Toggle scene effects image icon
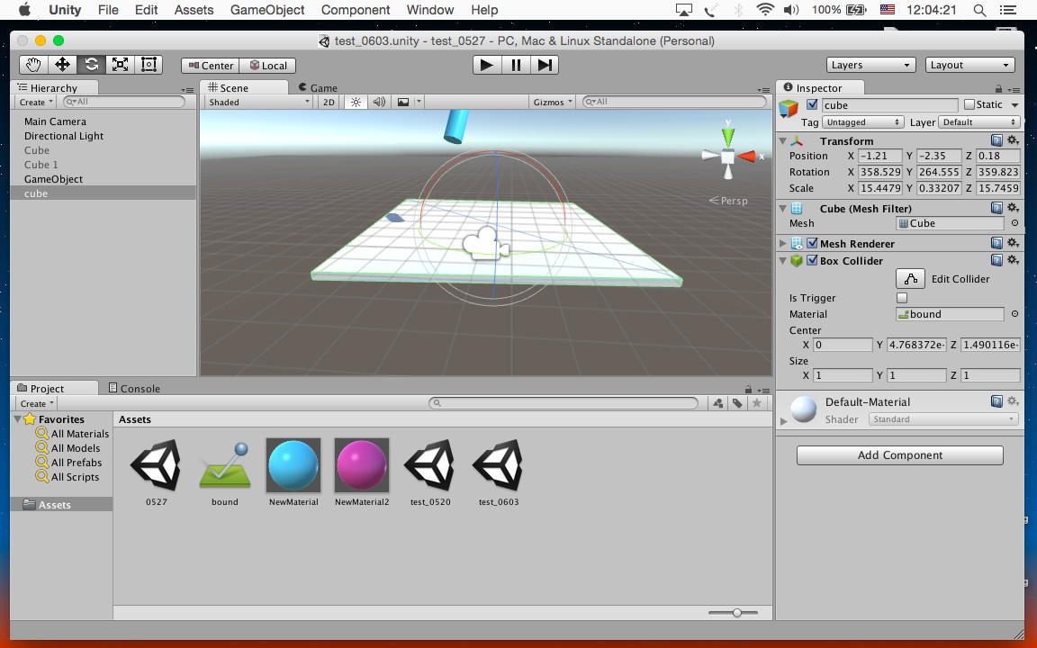Viewport: 1037px width, 648px height. point(402,102)
